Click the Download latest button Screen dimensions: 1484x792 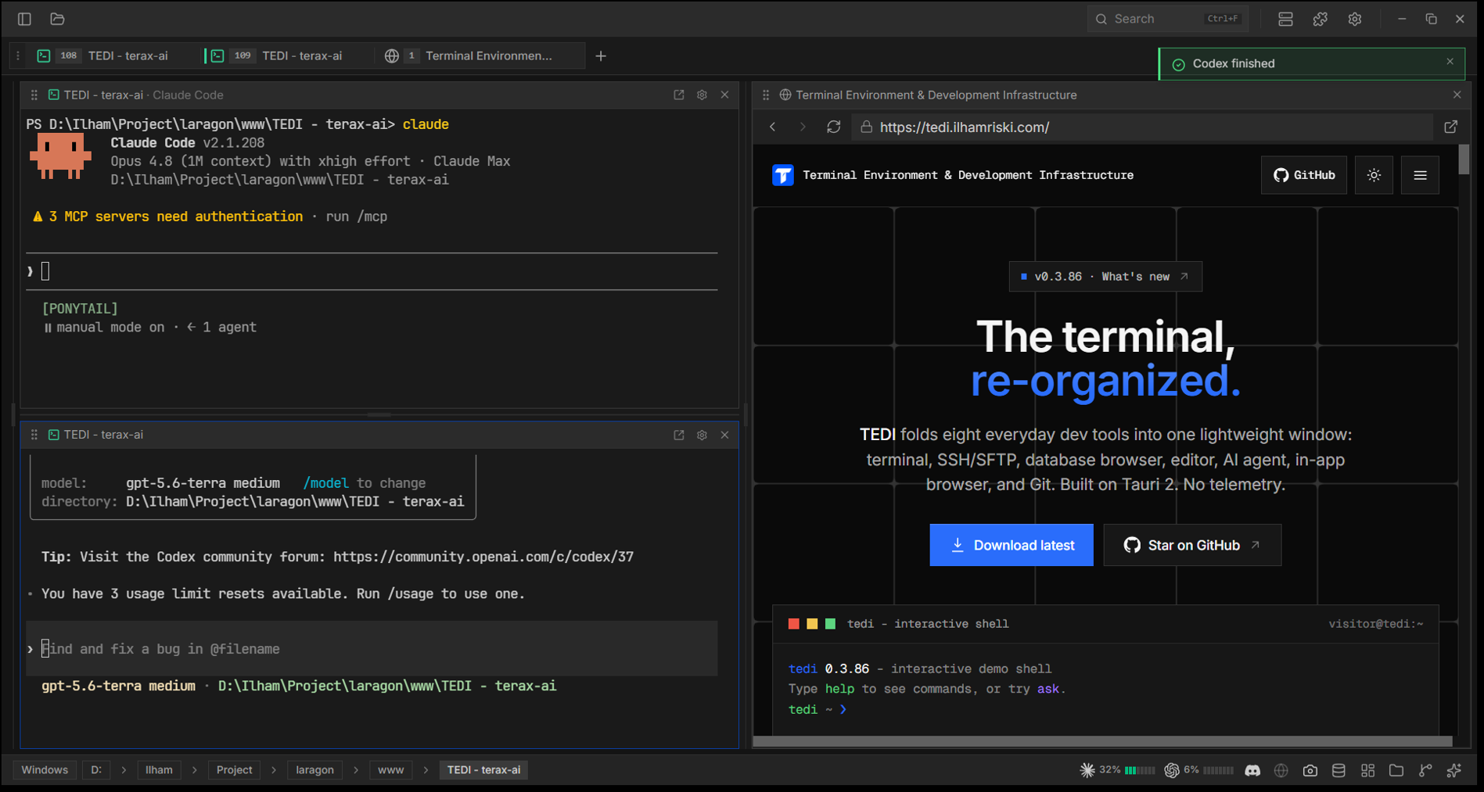[x=1011, y=545]
